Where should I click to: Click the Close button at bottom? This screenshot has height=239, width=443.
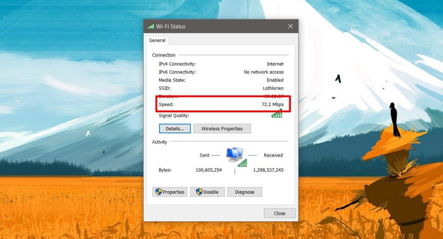pos(280,214)
